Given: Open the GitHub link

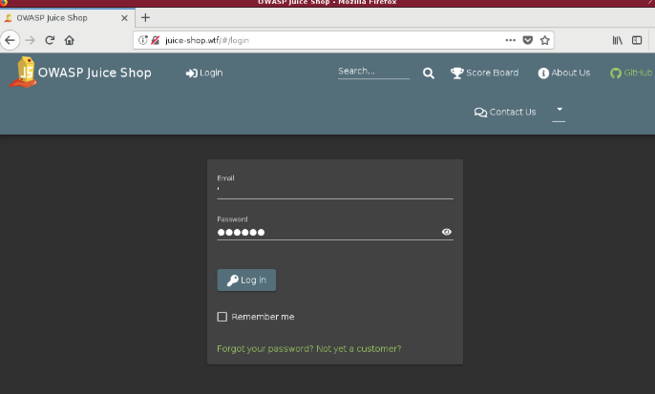Looking at the screenshot, I should 631,73.
